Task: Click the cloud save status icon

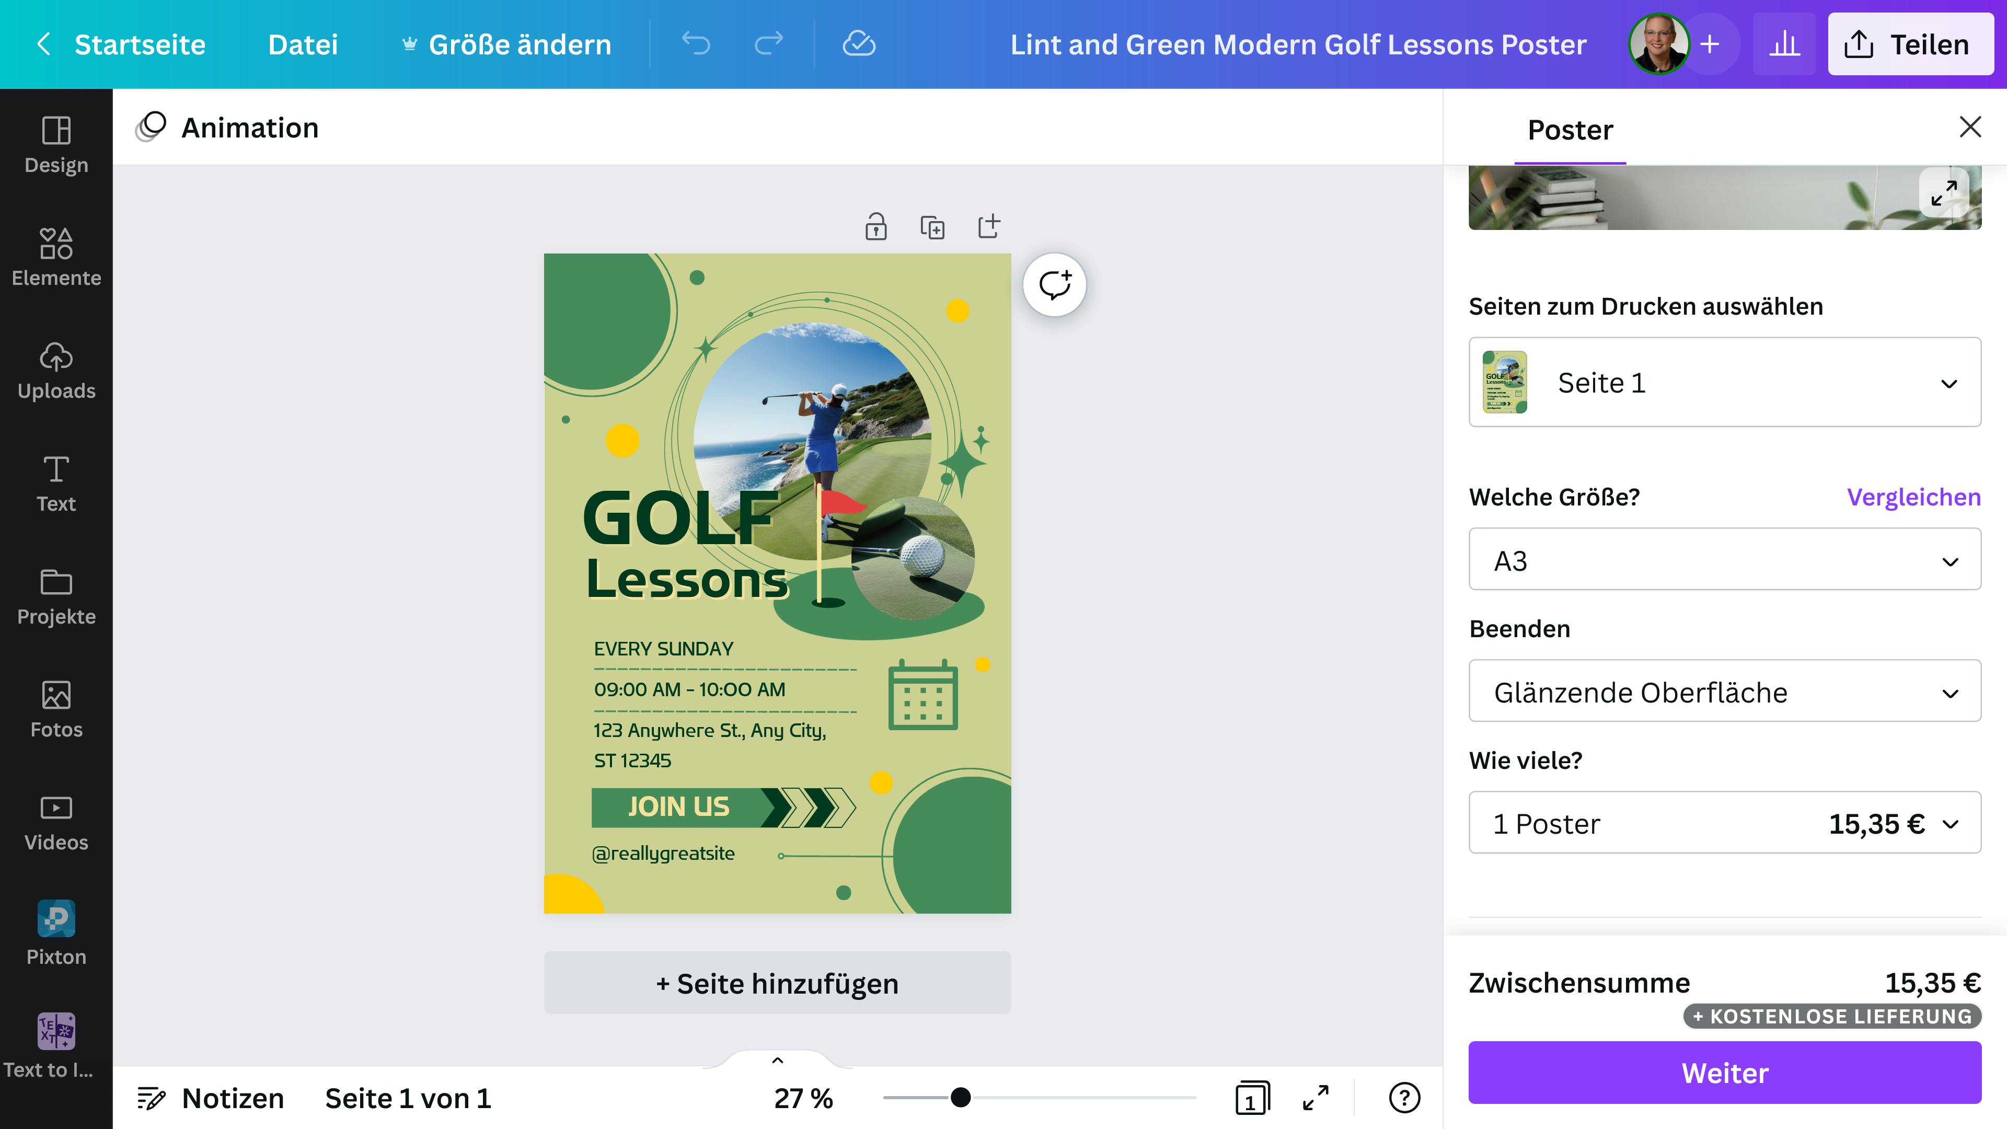Action: pyautogui.click(x=859, y=43)
